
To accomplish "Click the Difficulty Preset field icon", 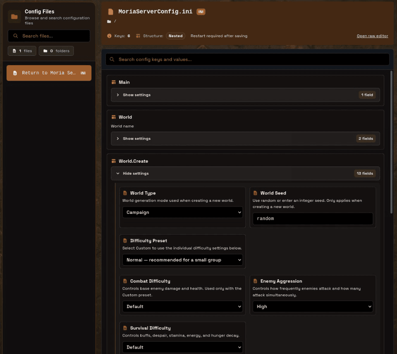I will [x=125, y=240].
